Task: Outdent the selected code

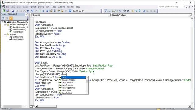Action: (128, 11)
